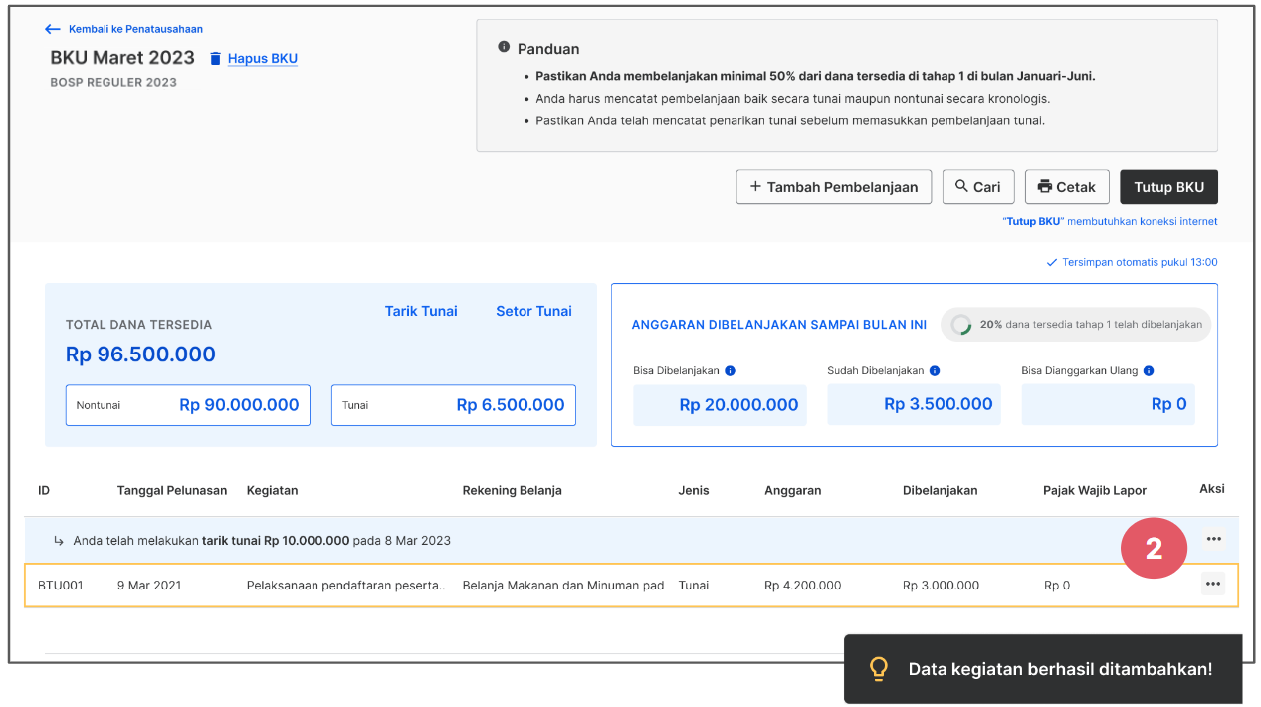Print the BKU using Cetak button
1261x707 pixels.
[x=1067, y=187]
